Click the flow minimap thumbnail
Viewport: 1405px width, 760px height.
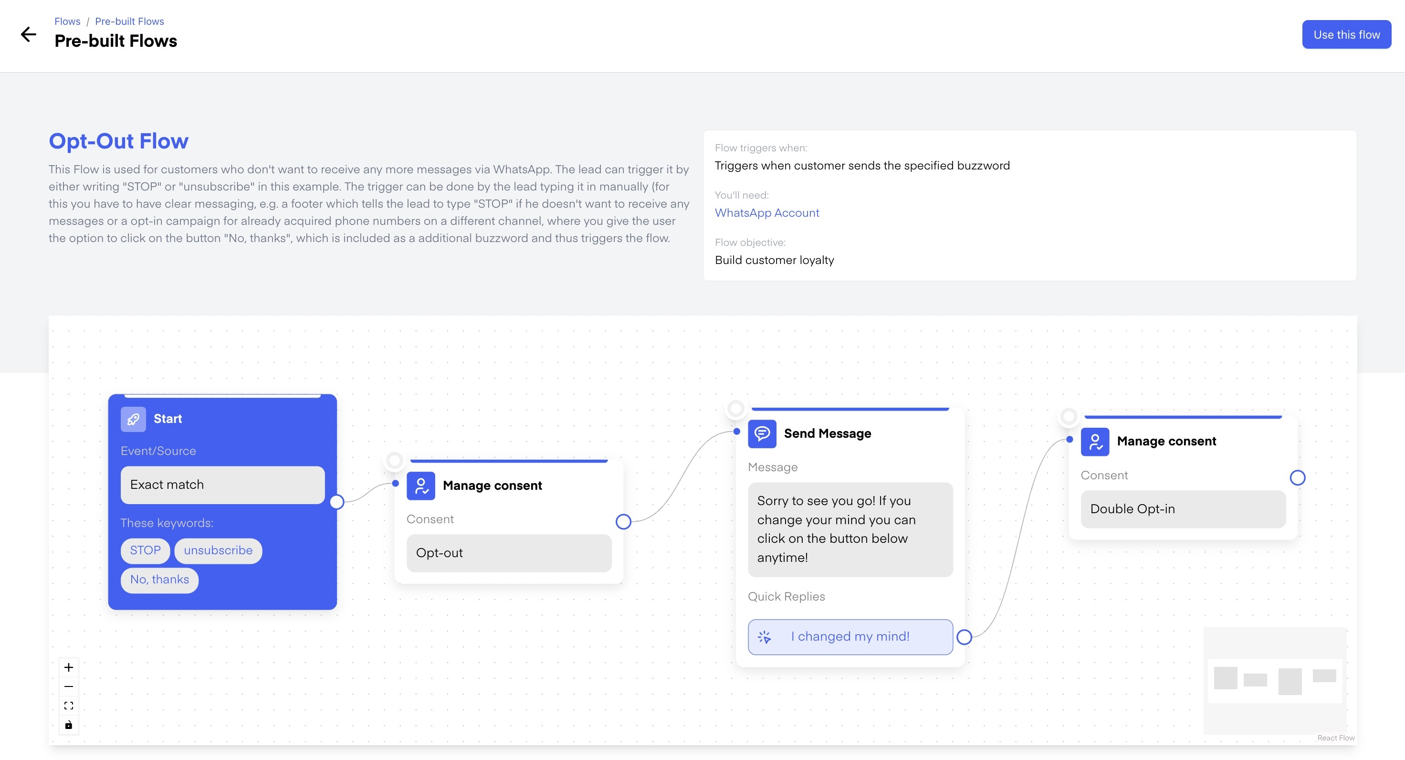(x=1275, y=680)
